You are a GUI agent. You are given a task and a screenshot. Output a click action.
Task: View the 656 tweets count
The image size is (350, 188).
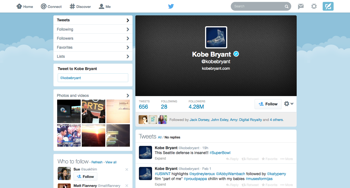pyautogui.click(x=144, y=104)
